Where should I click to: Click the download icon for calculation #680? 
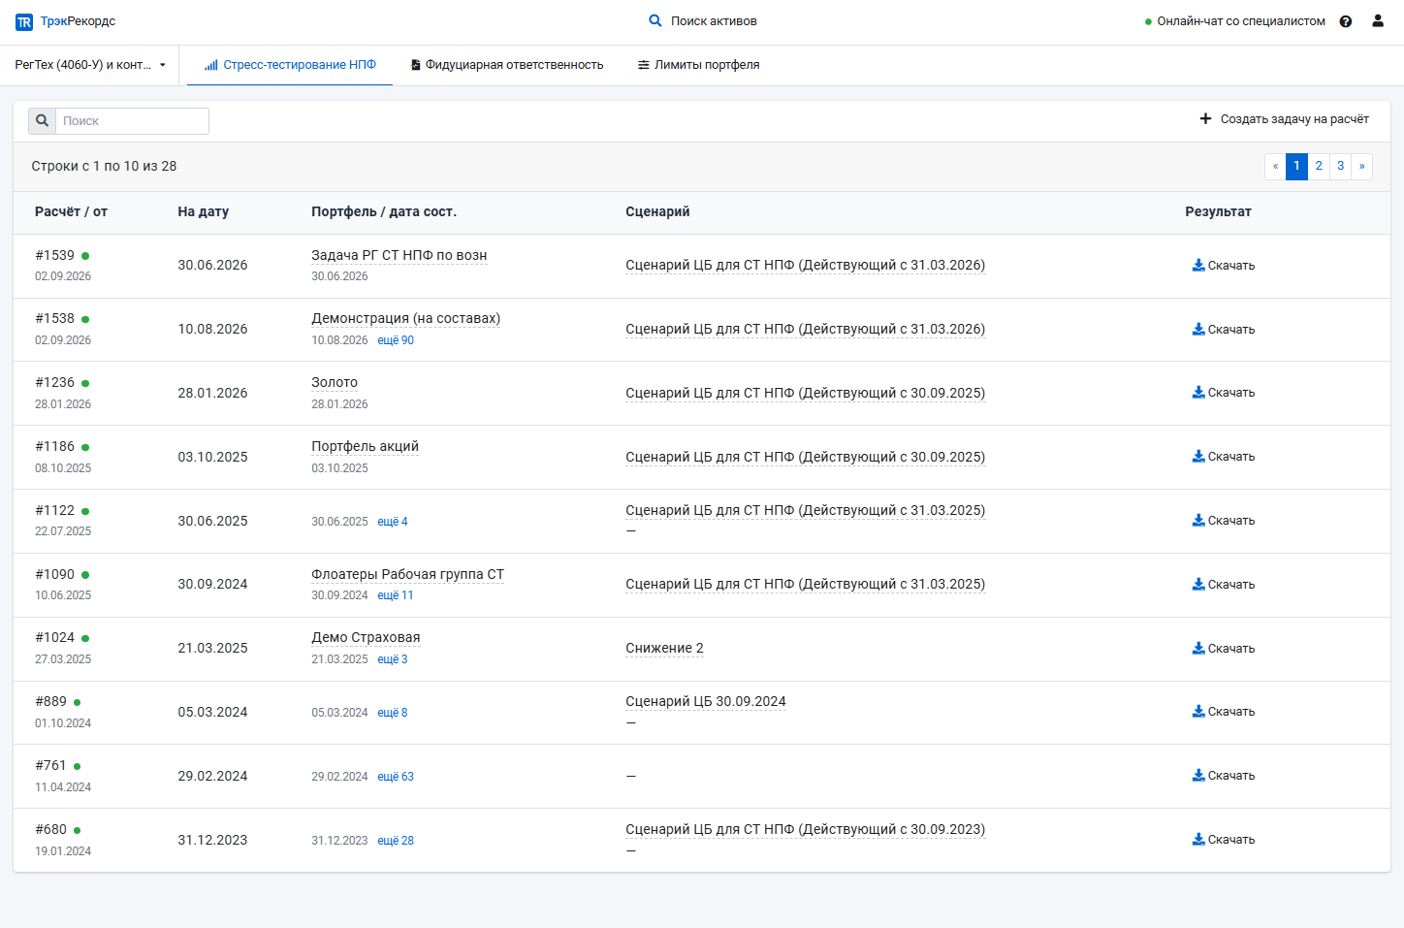pos(1198,839)
